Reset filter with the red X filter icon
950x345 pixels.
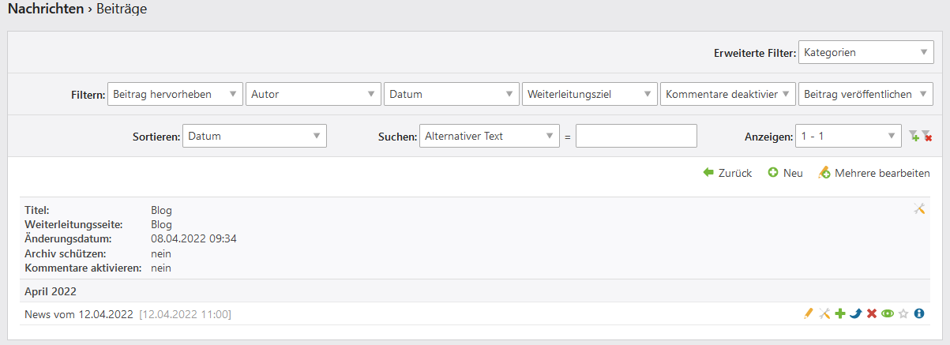pyautogui.click(x=927, y=137)
